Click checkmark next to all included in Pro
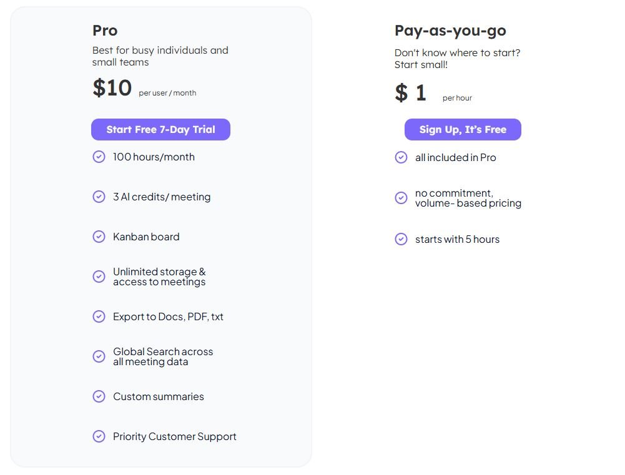 (x=401, y=157)
